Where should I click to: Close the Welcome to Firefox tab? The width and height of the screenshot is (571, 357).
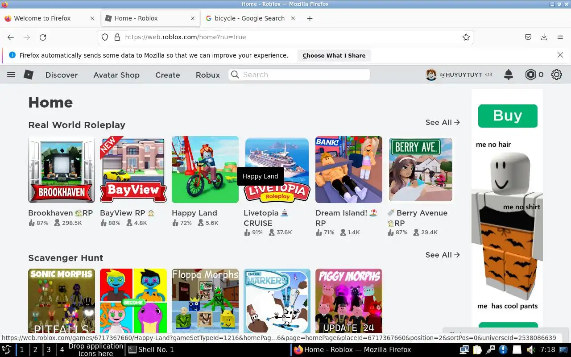pos(92,18)
